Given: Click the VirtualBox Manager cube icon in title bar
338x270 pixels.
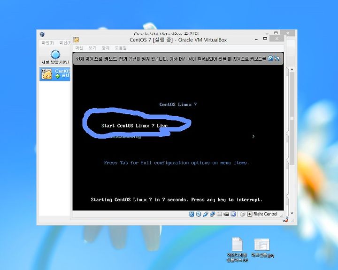Looking at the screenshot, I should tap(42, 34).
